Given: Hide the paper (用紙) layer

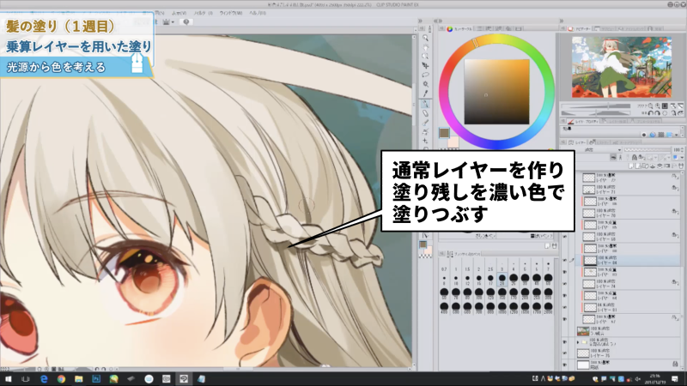Looking at the screenshot, I should click(565, 364).
